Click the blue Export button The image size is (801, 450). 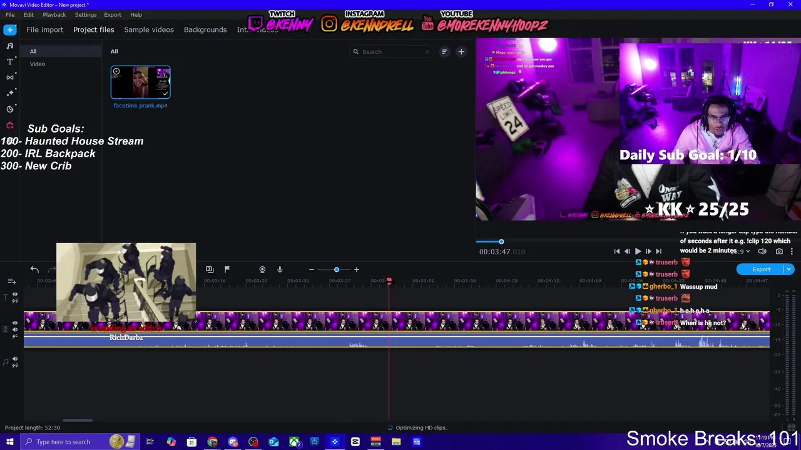coord(761,269)
